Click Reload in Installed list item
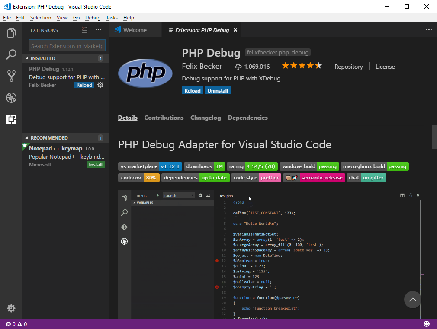 coord(84,85)
